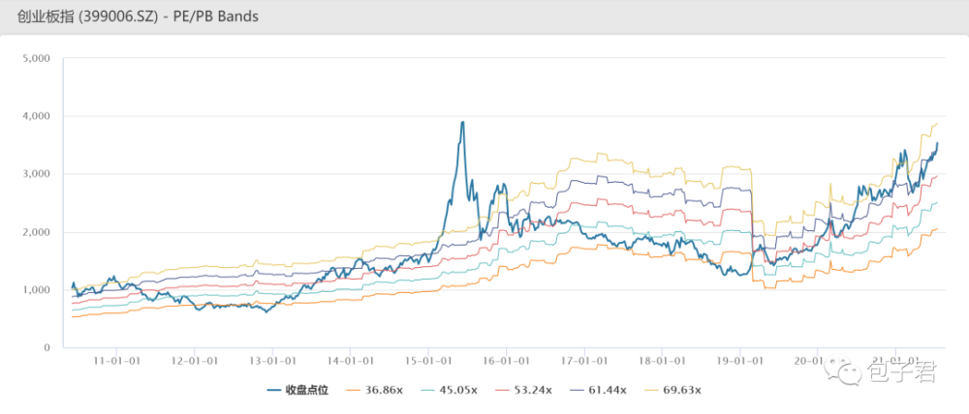This screenshot has width=969, height=414.
Task: Select the 11-01-01 x-axis date label
Action: (x=117, y=360)
